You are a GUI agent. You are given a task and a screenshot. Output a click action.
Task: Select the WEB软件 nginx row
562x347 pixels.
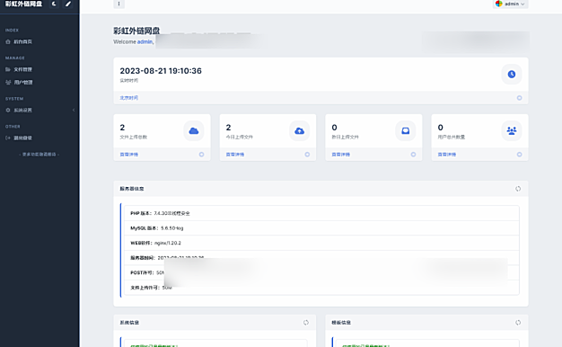pos(321,243)
